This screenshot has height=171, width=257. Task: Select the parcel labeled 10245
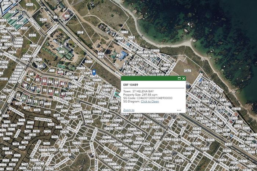(x=210, y=140)
